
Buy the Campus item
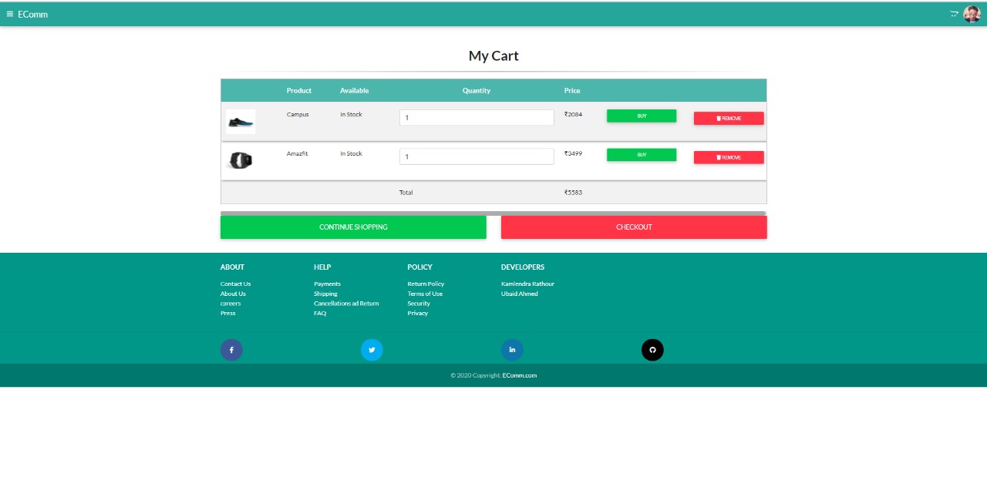pyautogui.click(x=642, y=116)
